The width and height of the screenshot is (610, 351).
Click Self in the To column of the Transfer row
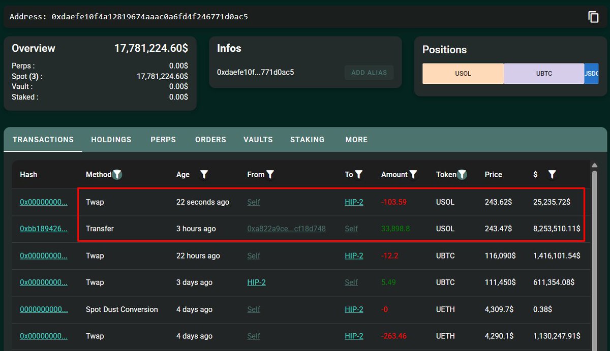tap(351, 229)
